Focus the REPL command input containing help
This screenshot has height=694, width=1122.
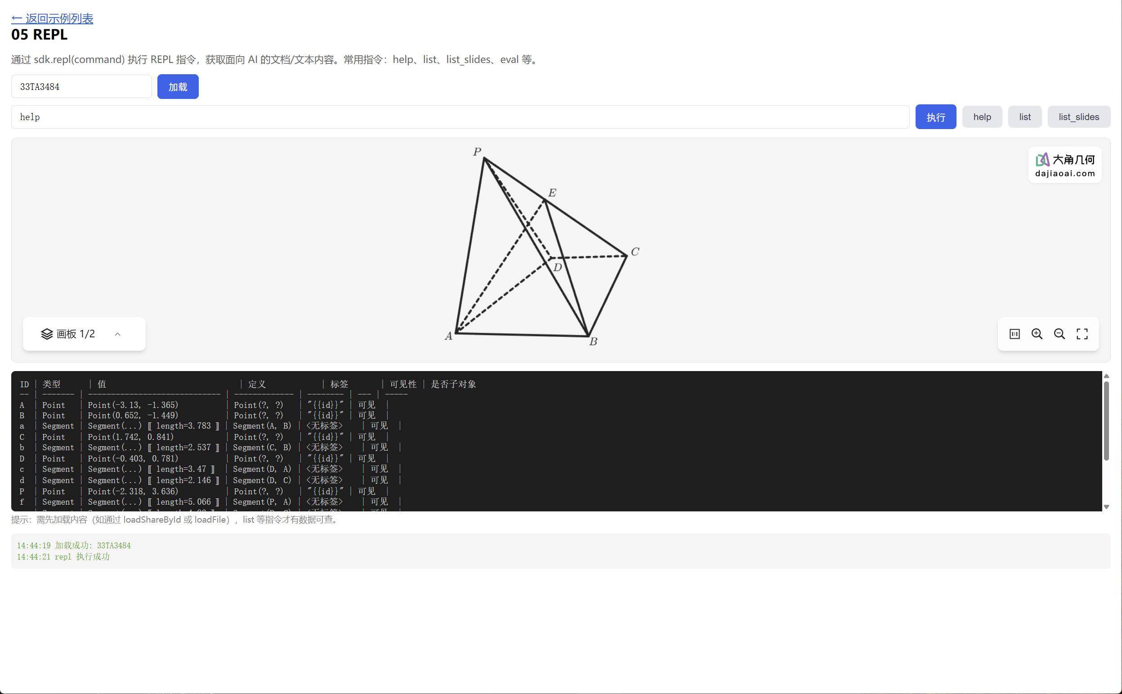pos(459,117)
